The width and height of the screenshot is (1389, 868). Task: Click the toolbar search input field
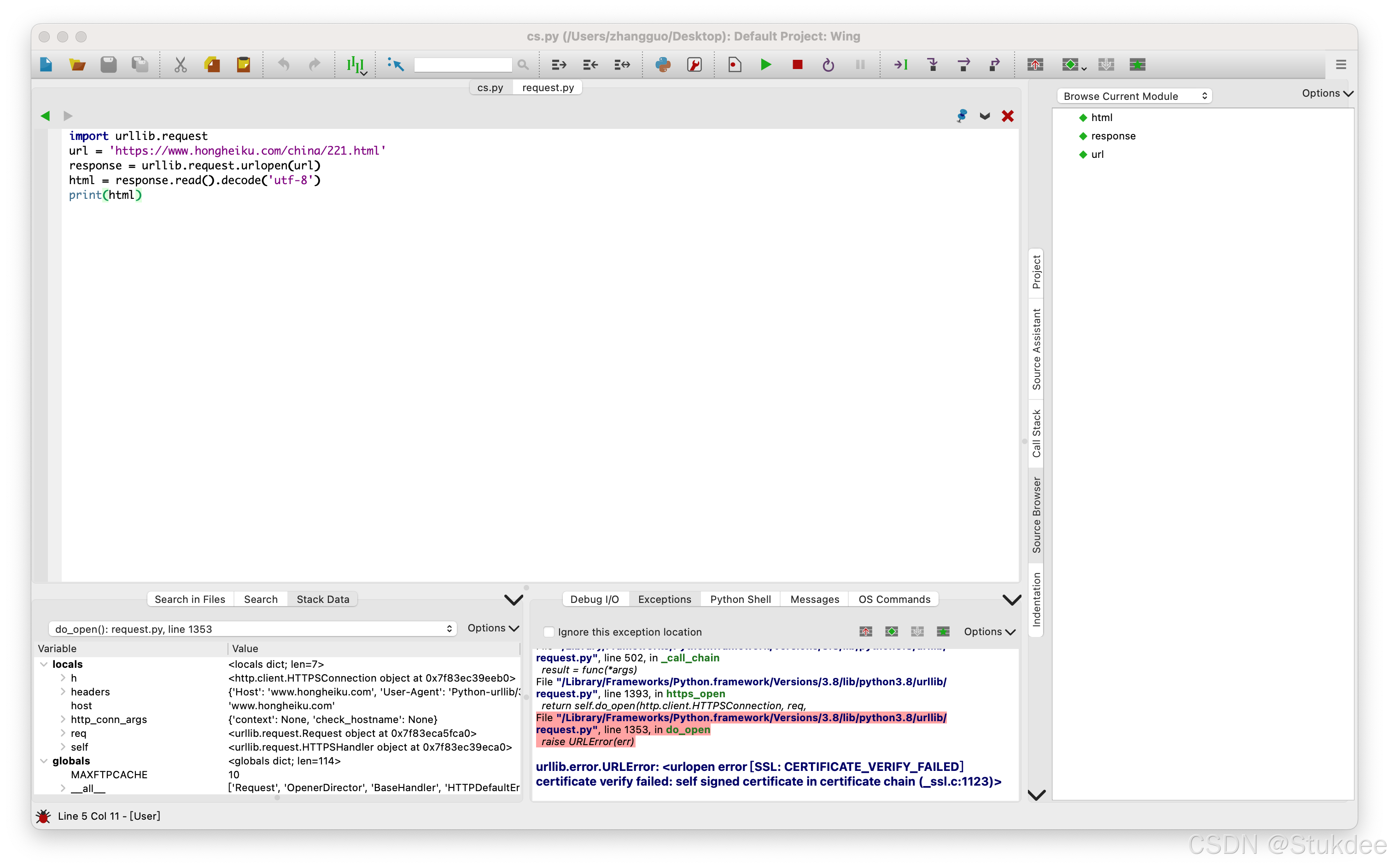[x=463, y=65]
